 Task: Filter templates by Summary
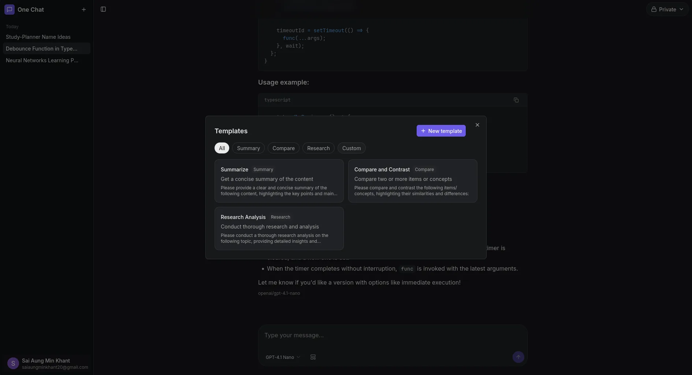point(248,148)
